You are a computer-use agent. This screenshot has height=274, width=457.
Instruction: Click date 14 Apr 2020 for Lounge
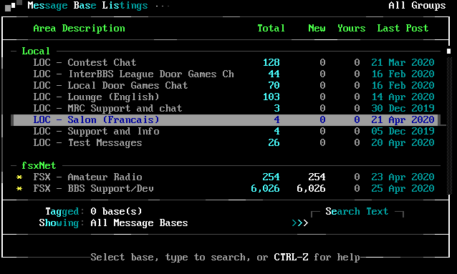403,97
